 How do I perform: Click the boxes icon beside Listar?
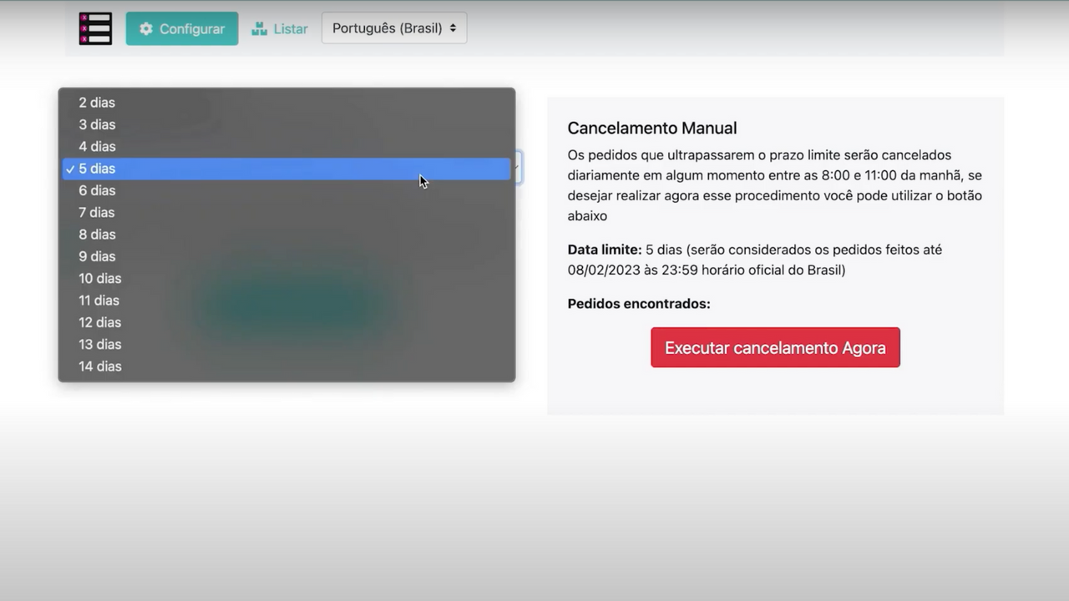click(x=259, y=28)
